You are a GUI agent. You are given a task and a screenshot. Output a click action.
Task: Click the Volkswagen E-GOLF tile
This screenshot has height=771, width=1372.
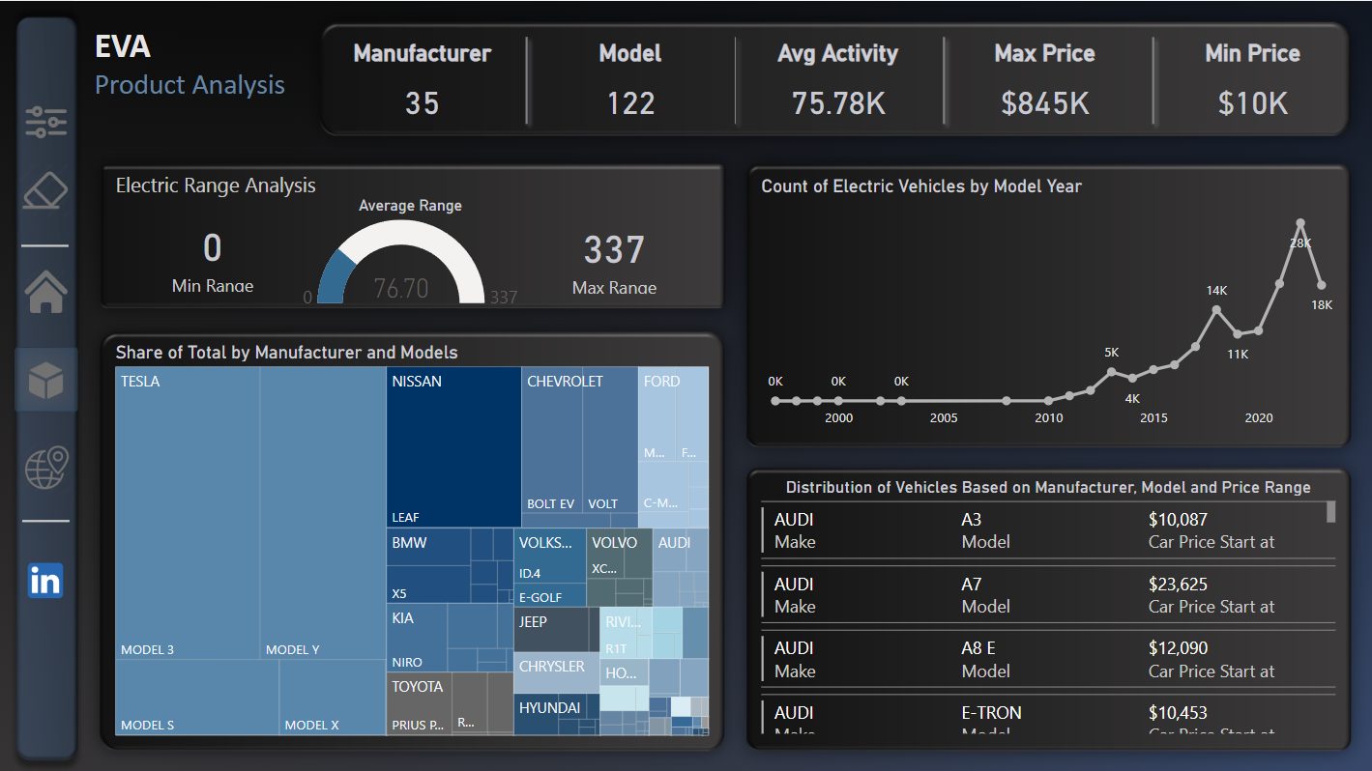pos(549,594)
